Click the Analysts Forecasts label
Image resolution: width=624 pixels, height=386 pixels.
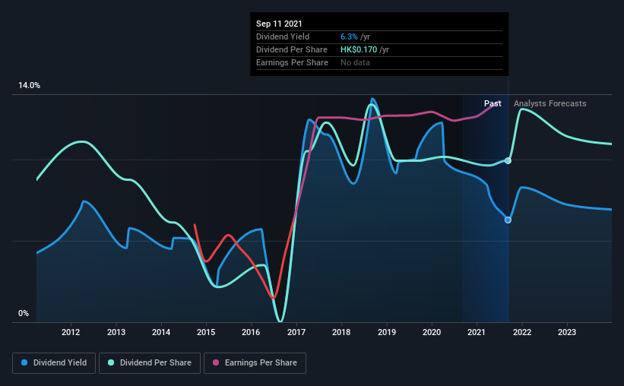550,103
